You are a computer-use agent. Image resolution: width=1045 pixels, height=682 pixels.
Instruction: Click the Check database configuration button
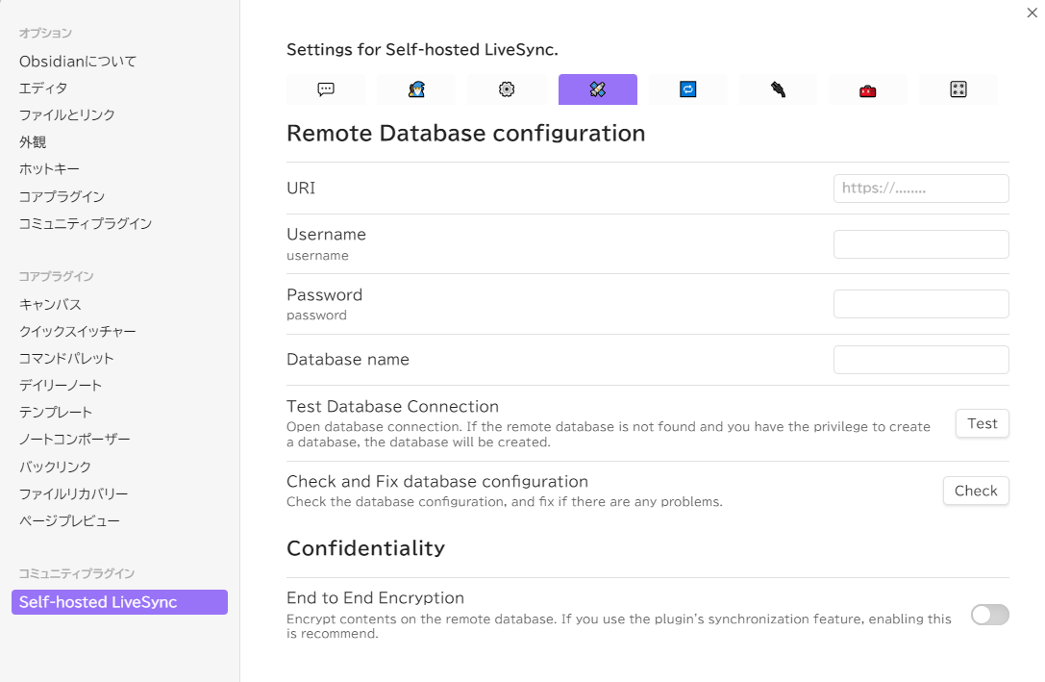pos(975,491)
